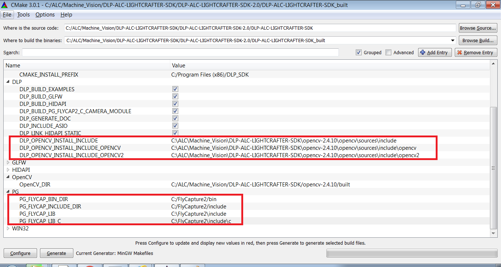This screenshot has width=501, height=267.
Task: Toggle the DLP_BUILD_PG_FLYCAP2_C_CAMERA_MODULE checkbox
Action: point(175,111)
